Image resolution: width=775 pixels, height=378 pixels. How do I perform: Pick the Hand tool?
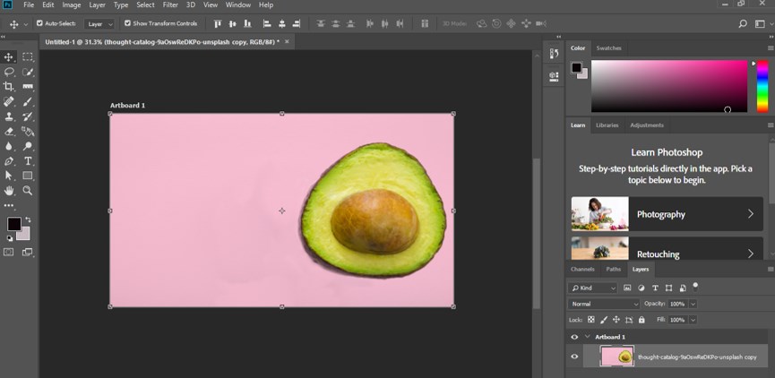[x=9, y=191]
